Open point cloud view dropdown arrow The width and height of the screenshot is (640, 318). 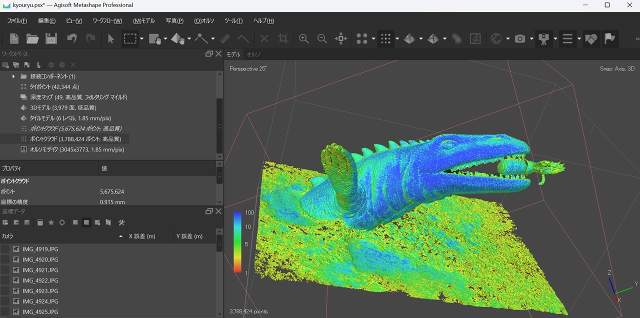click(x=397, y=38)
